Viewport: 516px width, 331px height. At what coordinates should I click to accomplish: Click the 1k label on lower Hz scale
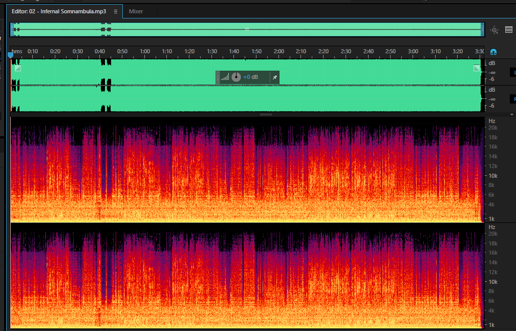(491, 325)
